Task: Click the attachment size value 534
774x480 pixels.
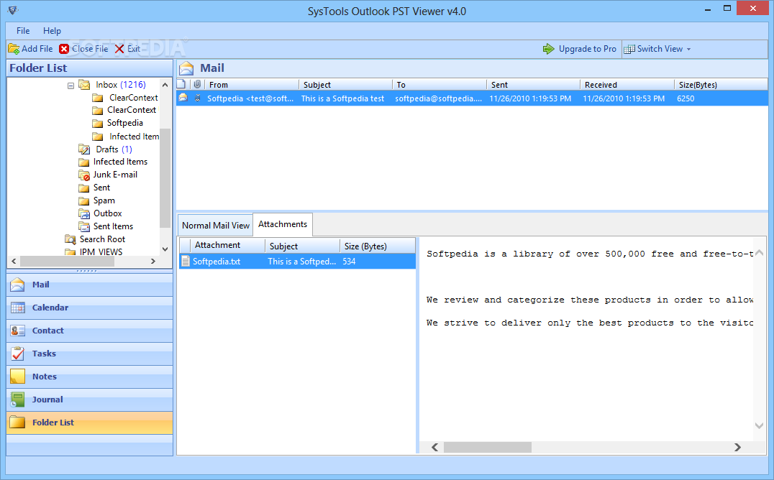Action: [349, 262]
